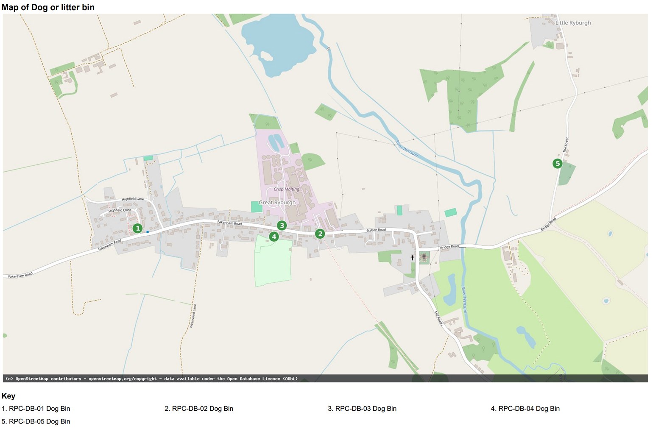Click the 'Highfield Lane' street label
653x429 pixels.
133,199
